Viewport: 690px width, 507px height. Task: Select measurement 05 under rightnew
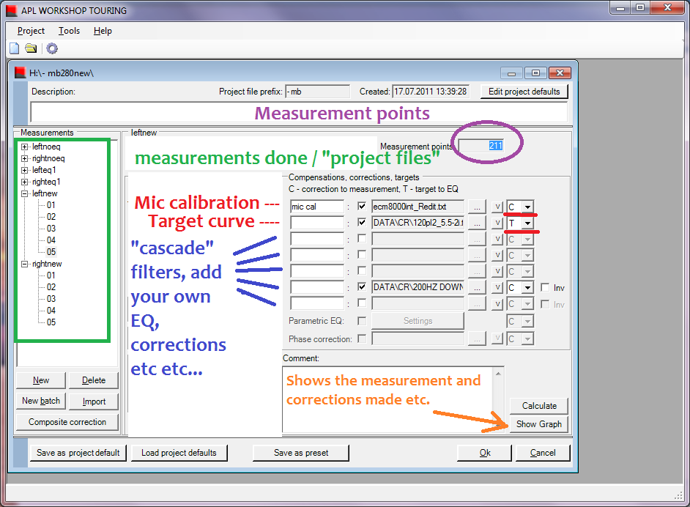tap(51, 322)
